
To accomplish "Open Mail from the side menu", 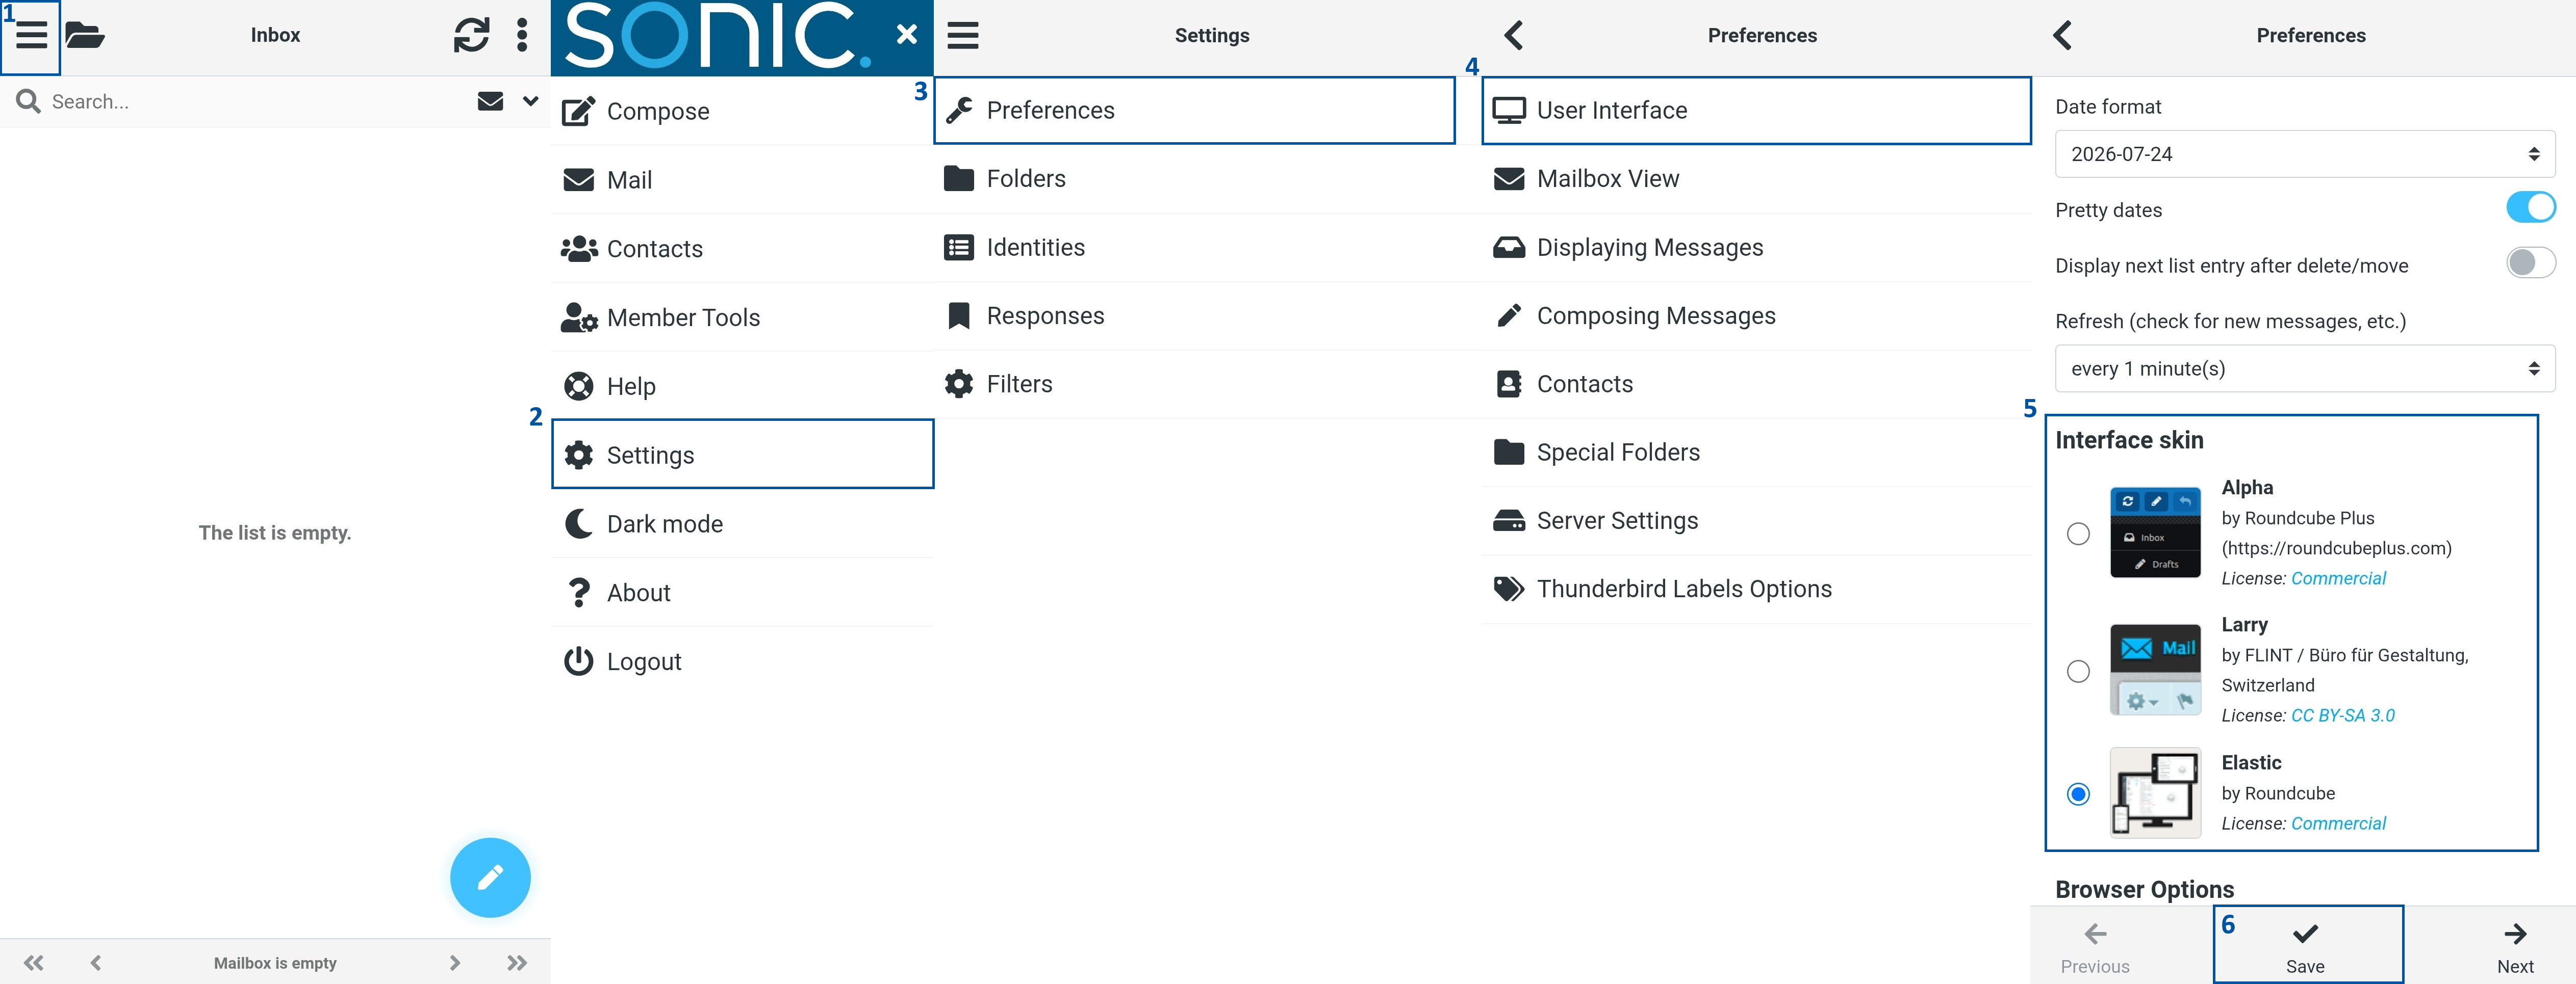I will click(742, 180).
